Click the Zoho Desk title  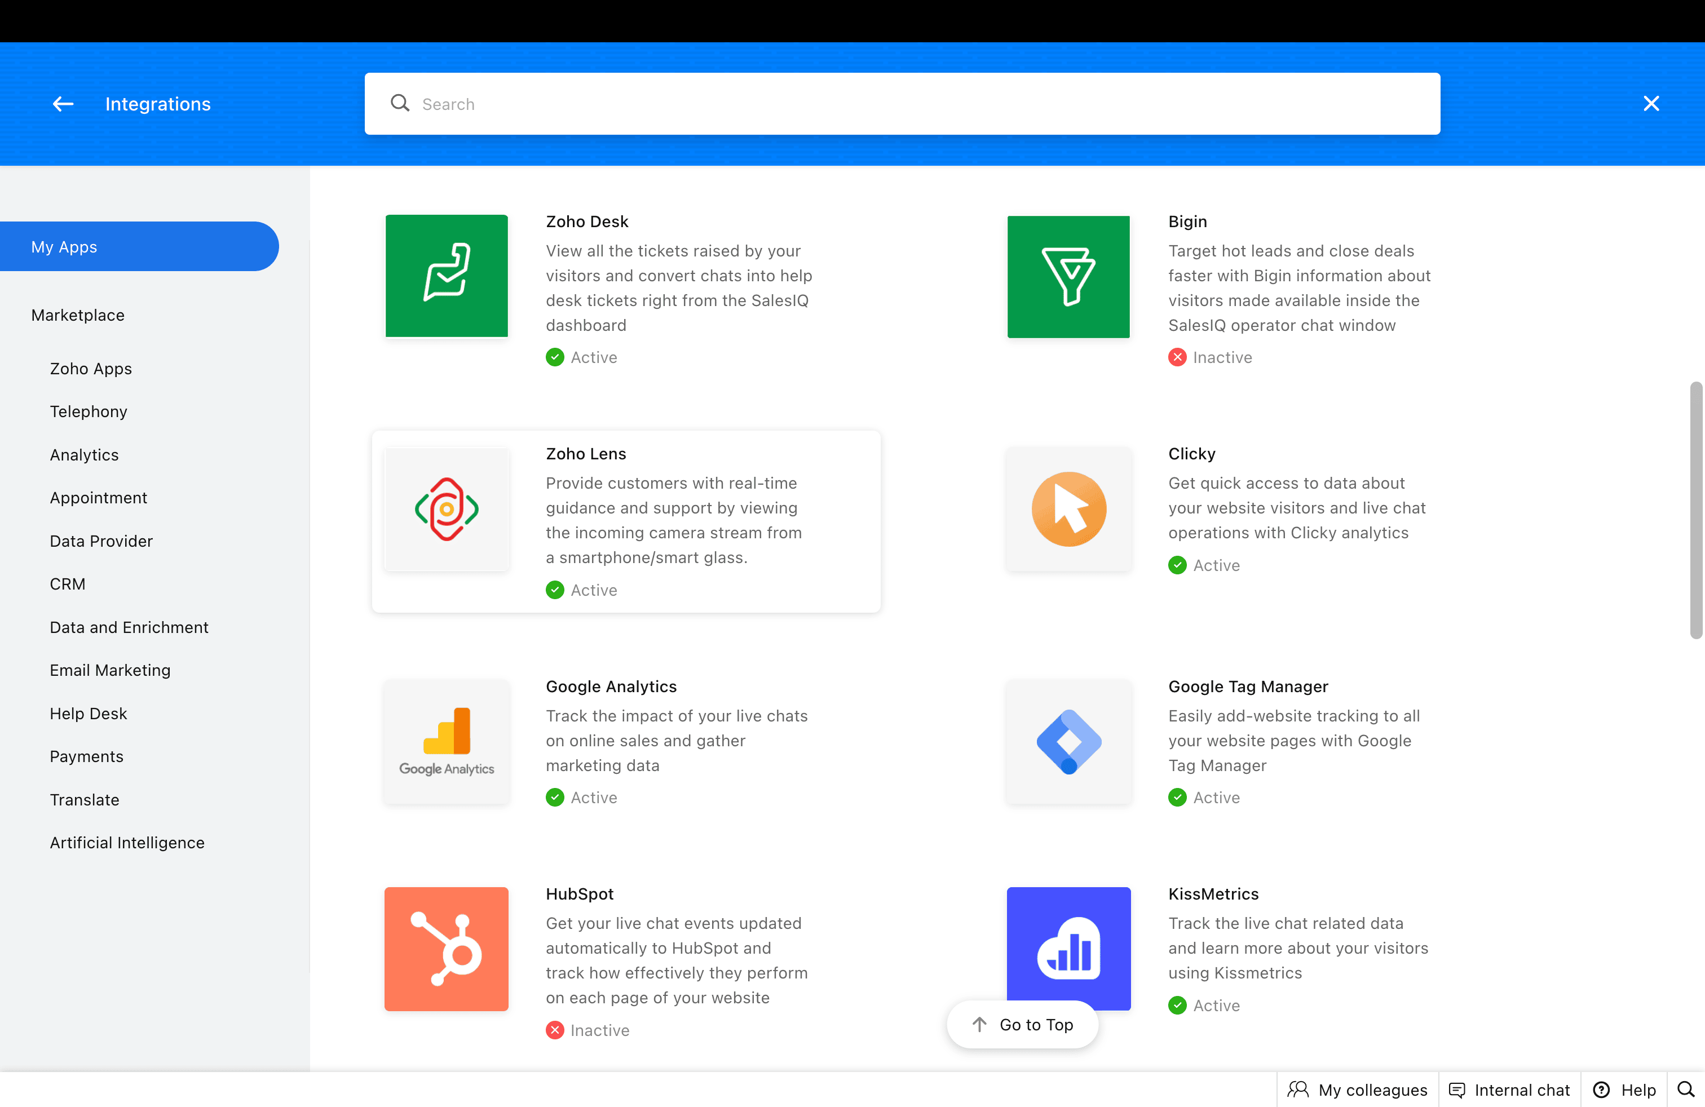(587, 222)
